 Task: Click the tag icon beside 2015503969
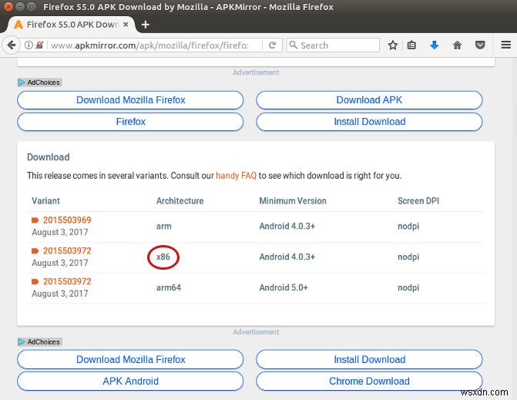point(35,220)
